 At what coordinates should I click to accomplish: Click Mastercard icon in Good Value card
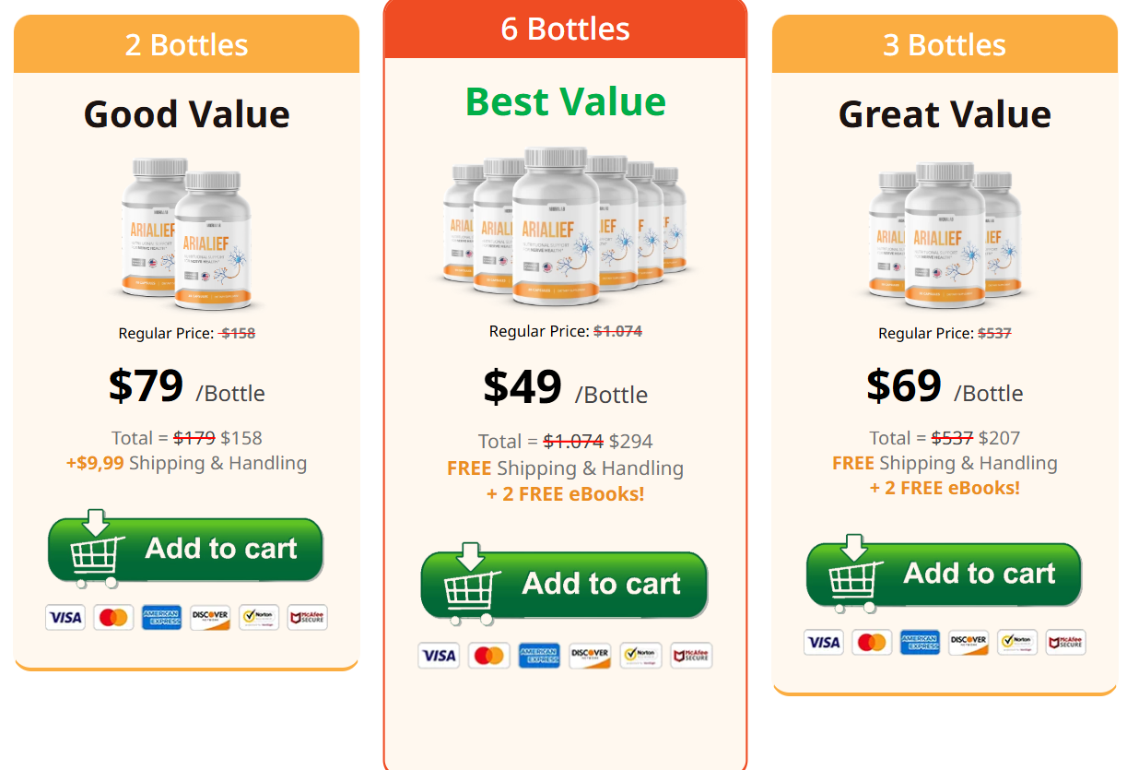[113, 618]
